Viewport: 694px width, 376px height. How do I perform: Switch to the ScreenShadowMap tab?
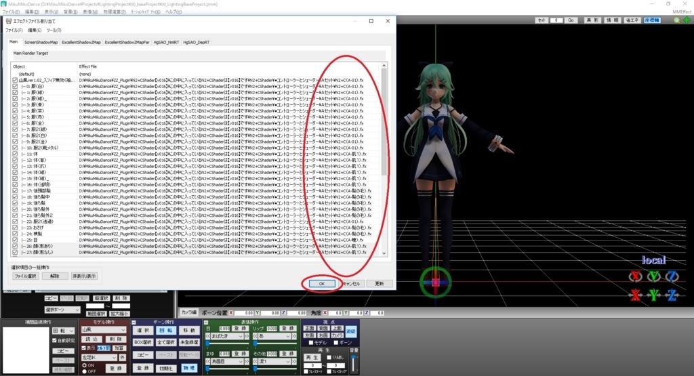click(41, 43)
